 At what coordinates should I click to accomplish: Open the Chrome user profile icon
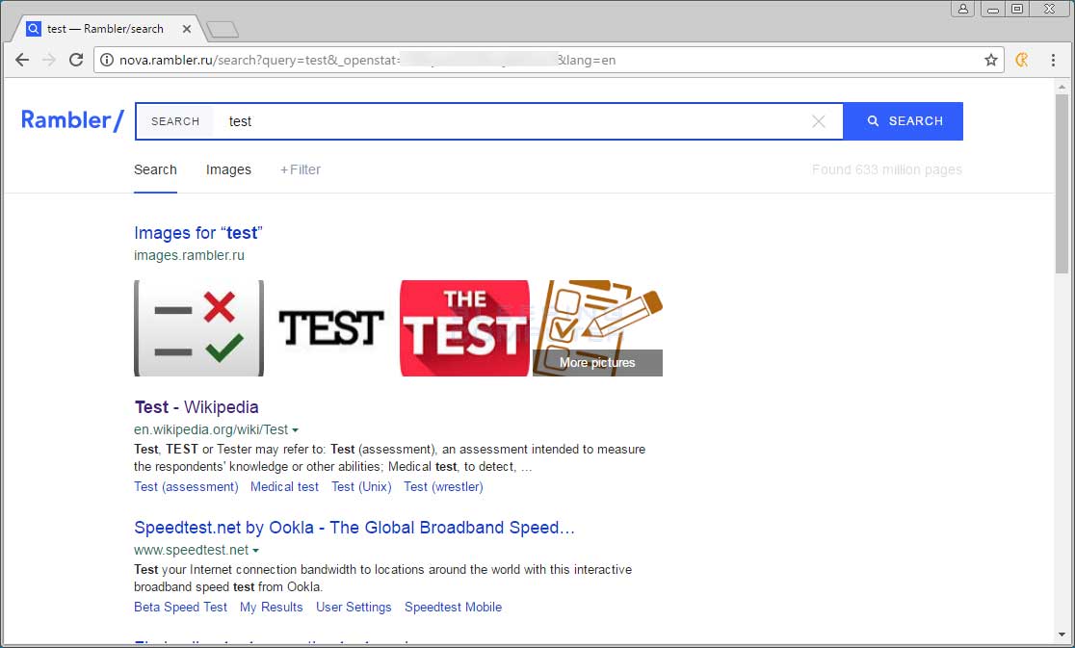coord(962,9)
